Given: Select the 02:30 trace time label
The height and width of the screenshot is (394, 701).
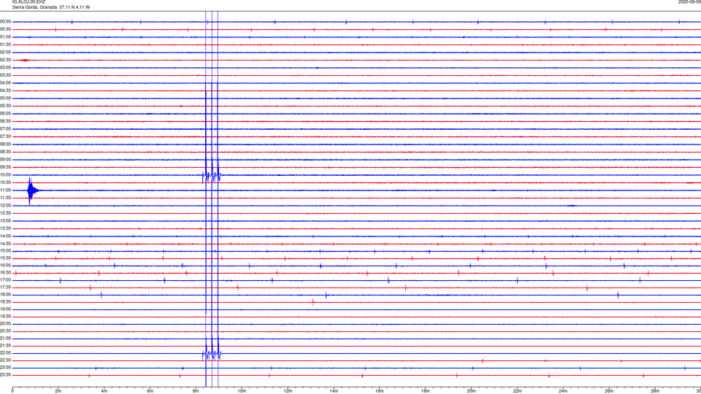Looking at the screenshot, I should pyautogui.click(x=5, y=60).
